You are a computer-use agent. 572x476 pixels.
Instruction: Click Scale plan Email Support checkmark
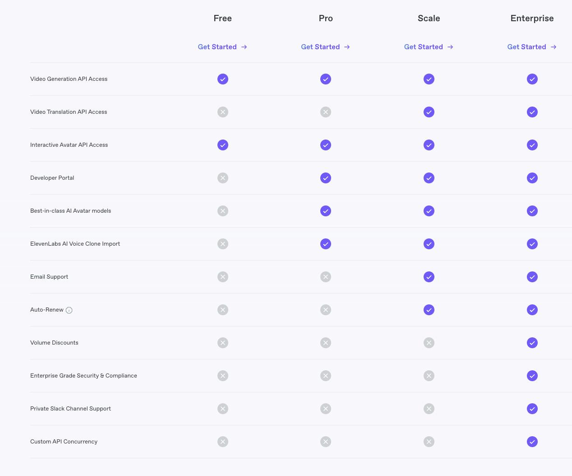(x=429, y=277)
